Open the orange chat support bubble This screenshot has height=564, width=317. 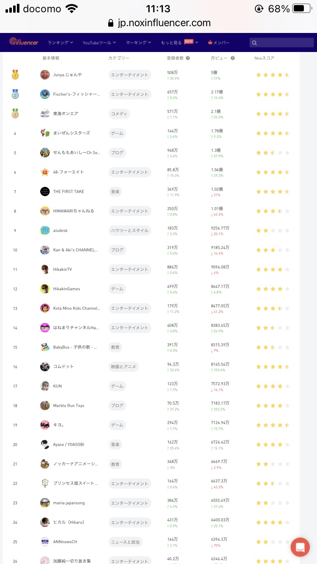coord(300,547)
